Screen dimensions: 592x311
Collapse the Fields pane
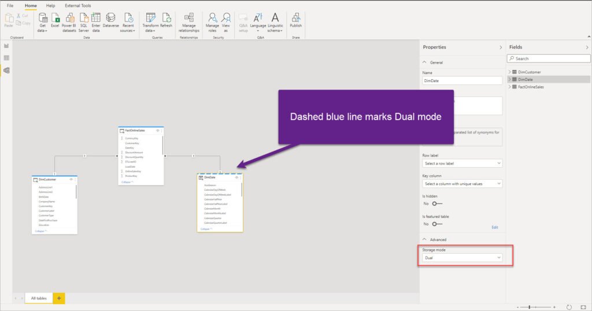click(x=587, y=47)
